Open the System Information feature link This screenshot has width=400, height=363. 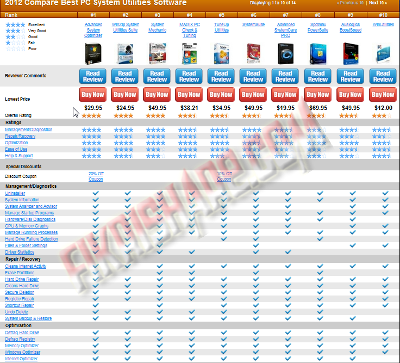pyautogui.click(x=22, y=200)
